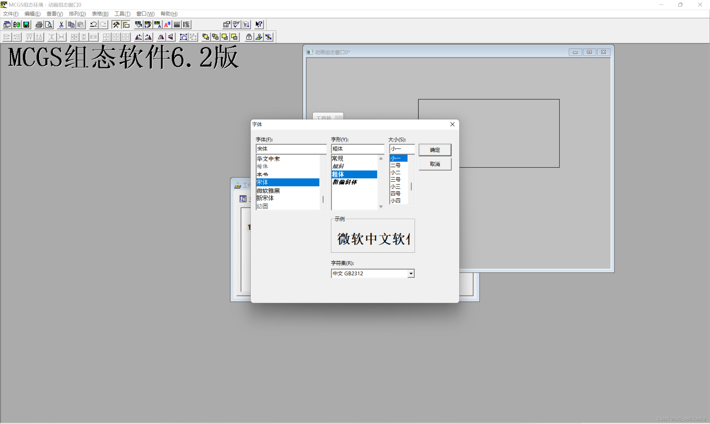Open the 排列(D) menu

pyautogui.click(x=77, y=14)
